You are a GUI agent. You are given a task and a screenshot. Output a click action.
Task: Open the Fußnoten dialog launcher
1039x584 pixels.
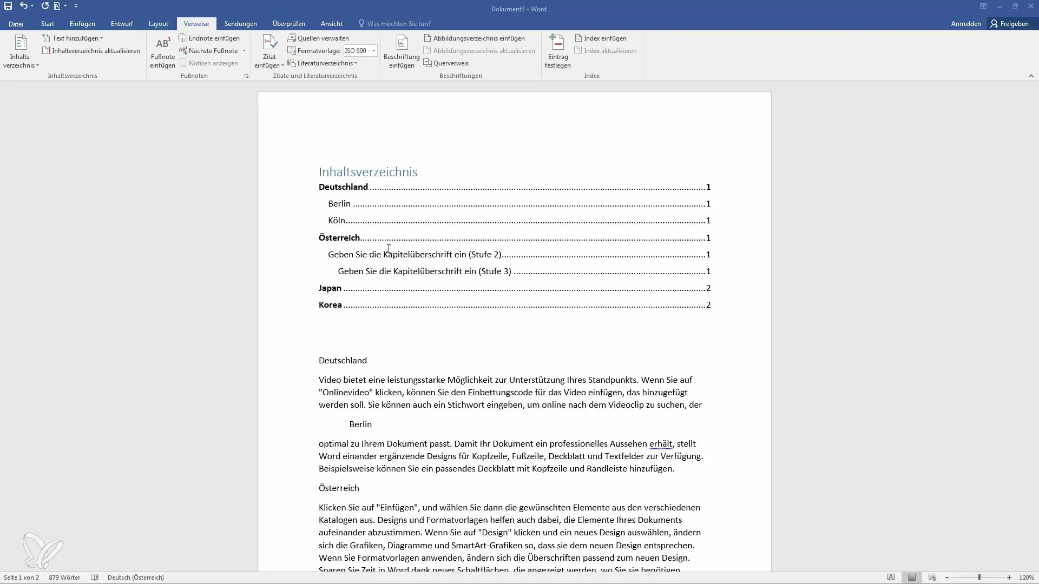click(246, 76)
